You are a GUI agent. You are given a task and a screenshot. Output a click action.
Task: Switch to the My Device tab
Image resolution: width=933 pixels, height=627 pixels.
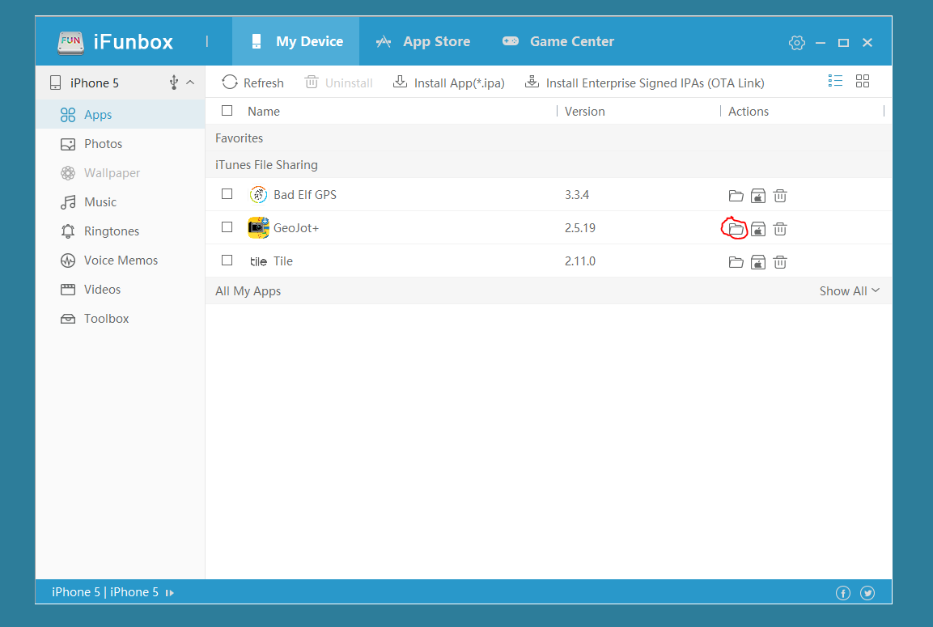295,41
